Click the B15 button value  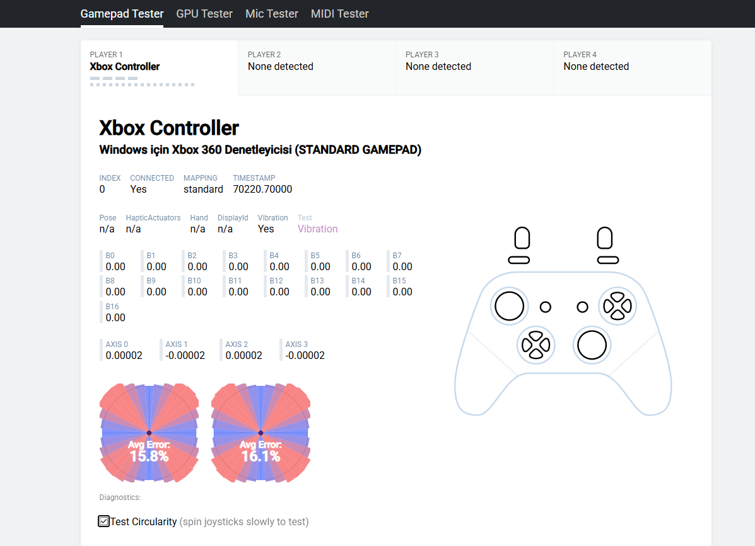click(402, 292)
